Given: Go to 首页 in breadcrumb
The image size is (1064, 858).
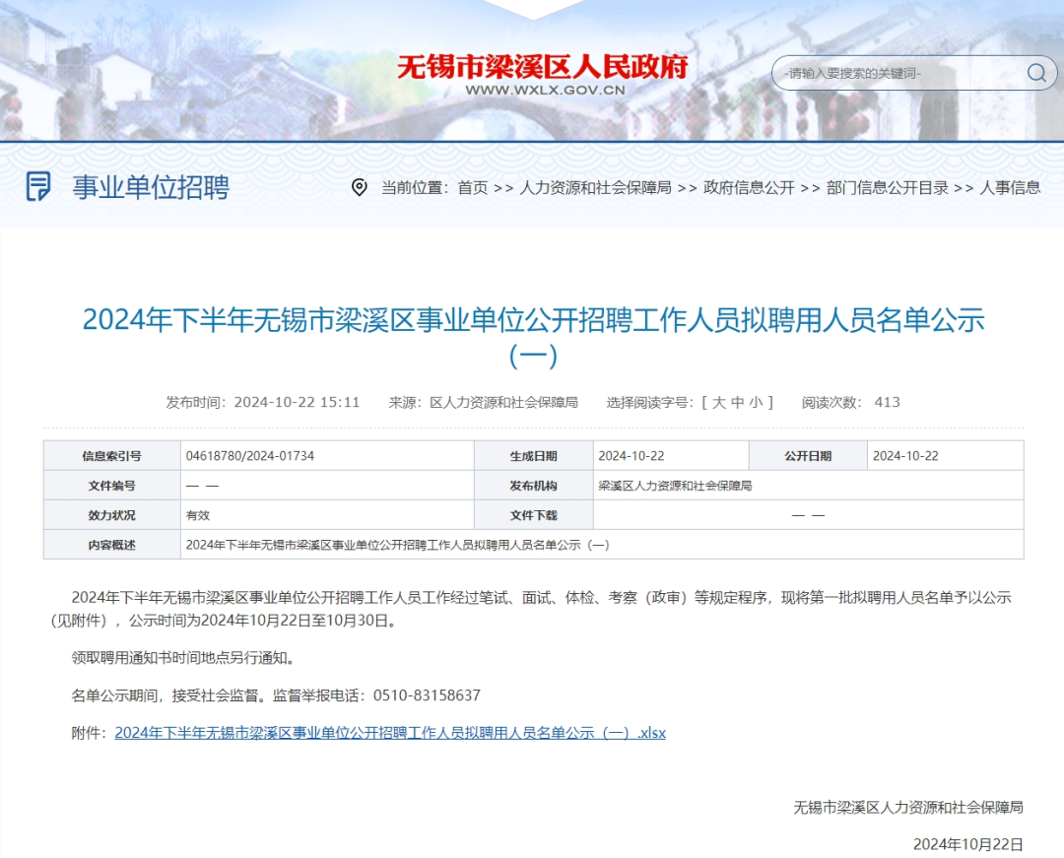Looking at the screenshot, I should [x=473, y=188].
